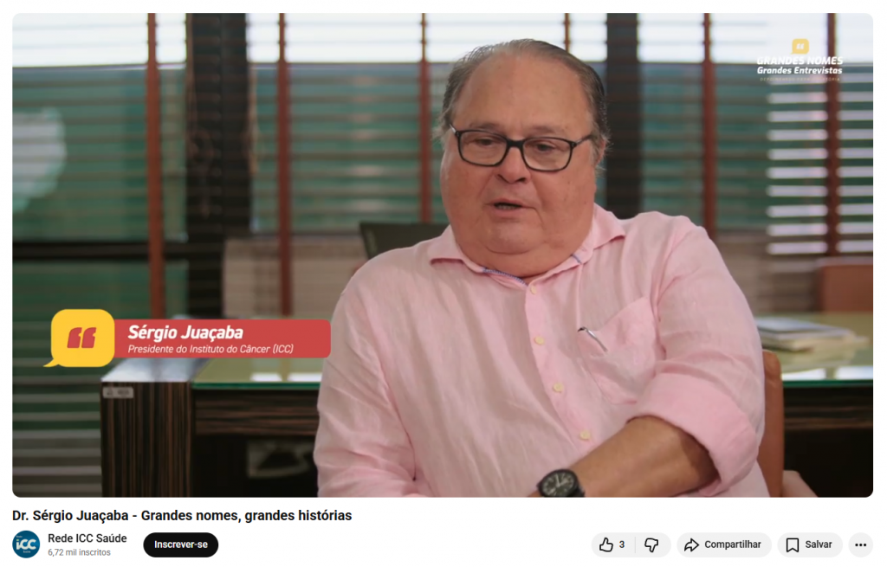Click the video title Dr. Sérgio Juaçaba
The height and width of the screenshot is (567, 887).
pos(182,516)
